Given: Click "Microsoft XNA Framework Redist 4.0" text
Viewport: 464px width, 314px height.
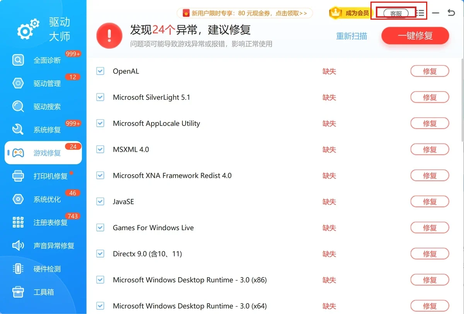Looking at the screenshot, I should click(172, 176).
